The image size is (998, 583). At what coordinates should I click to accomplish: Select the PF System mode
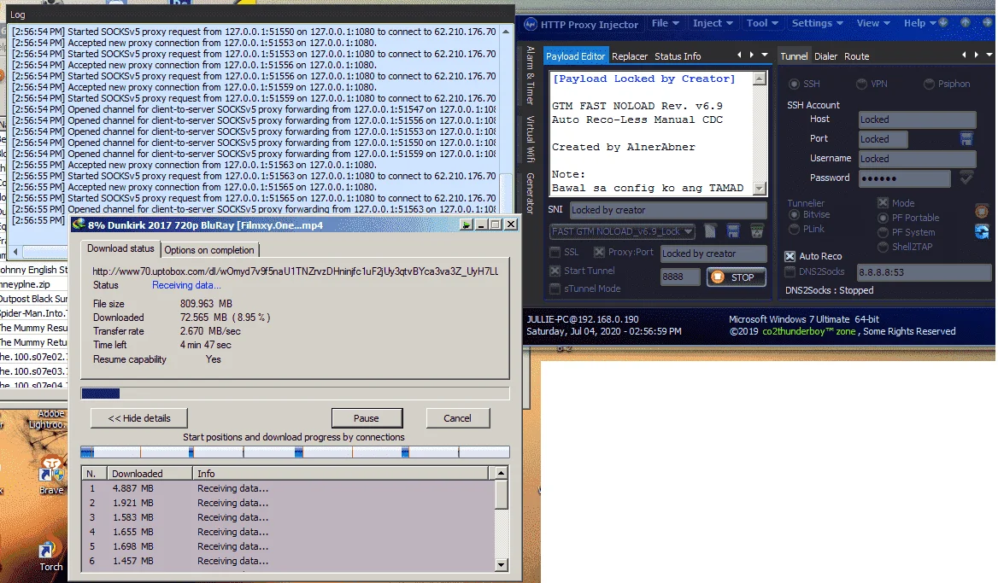[x=883, y=233]
